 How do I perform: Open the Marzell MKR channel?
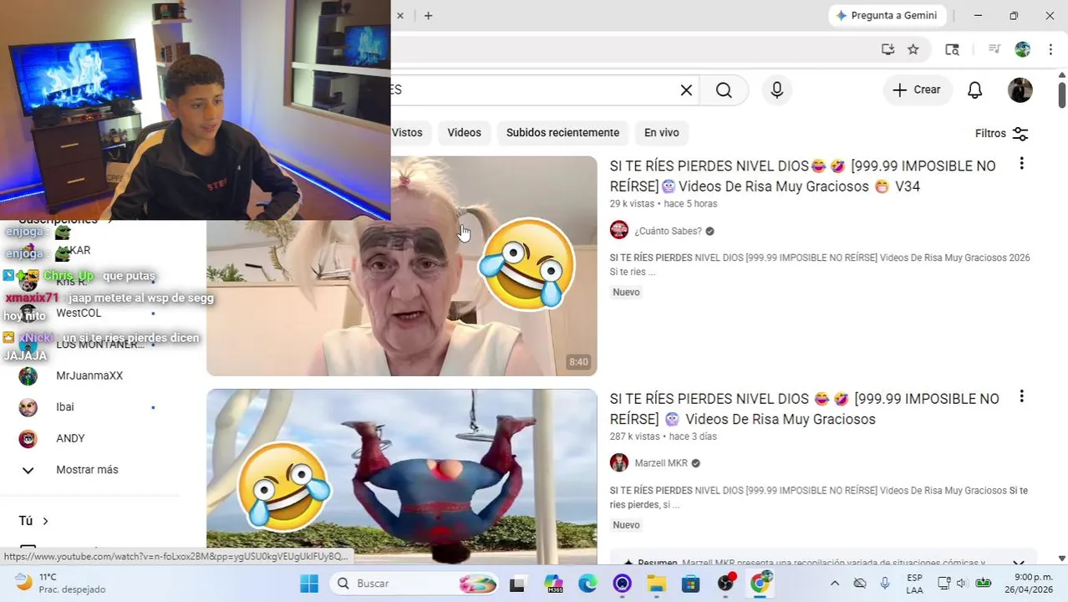pyautogui.click(x=660, y=463)
